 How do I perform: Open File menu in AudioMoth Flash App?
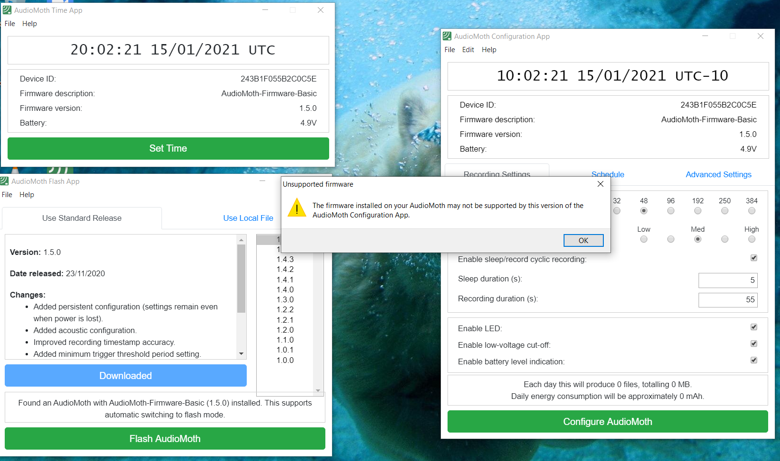[x=7, y=195]
